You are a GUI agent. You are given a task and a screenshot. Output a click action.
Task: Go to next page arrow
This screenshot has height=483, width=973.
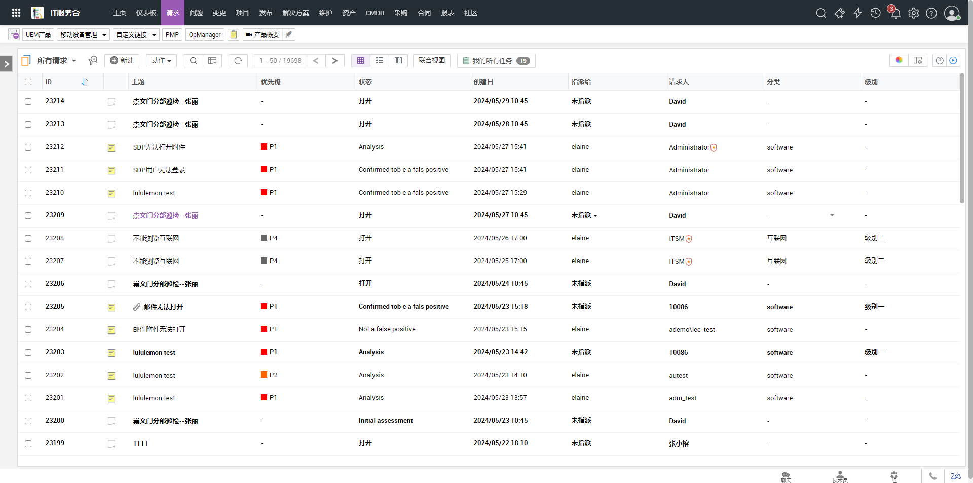334,61
